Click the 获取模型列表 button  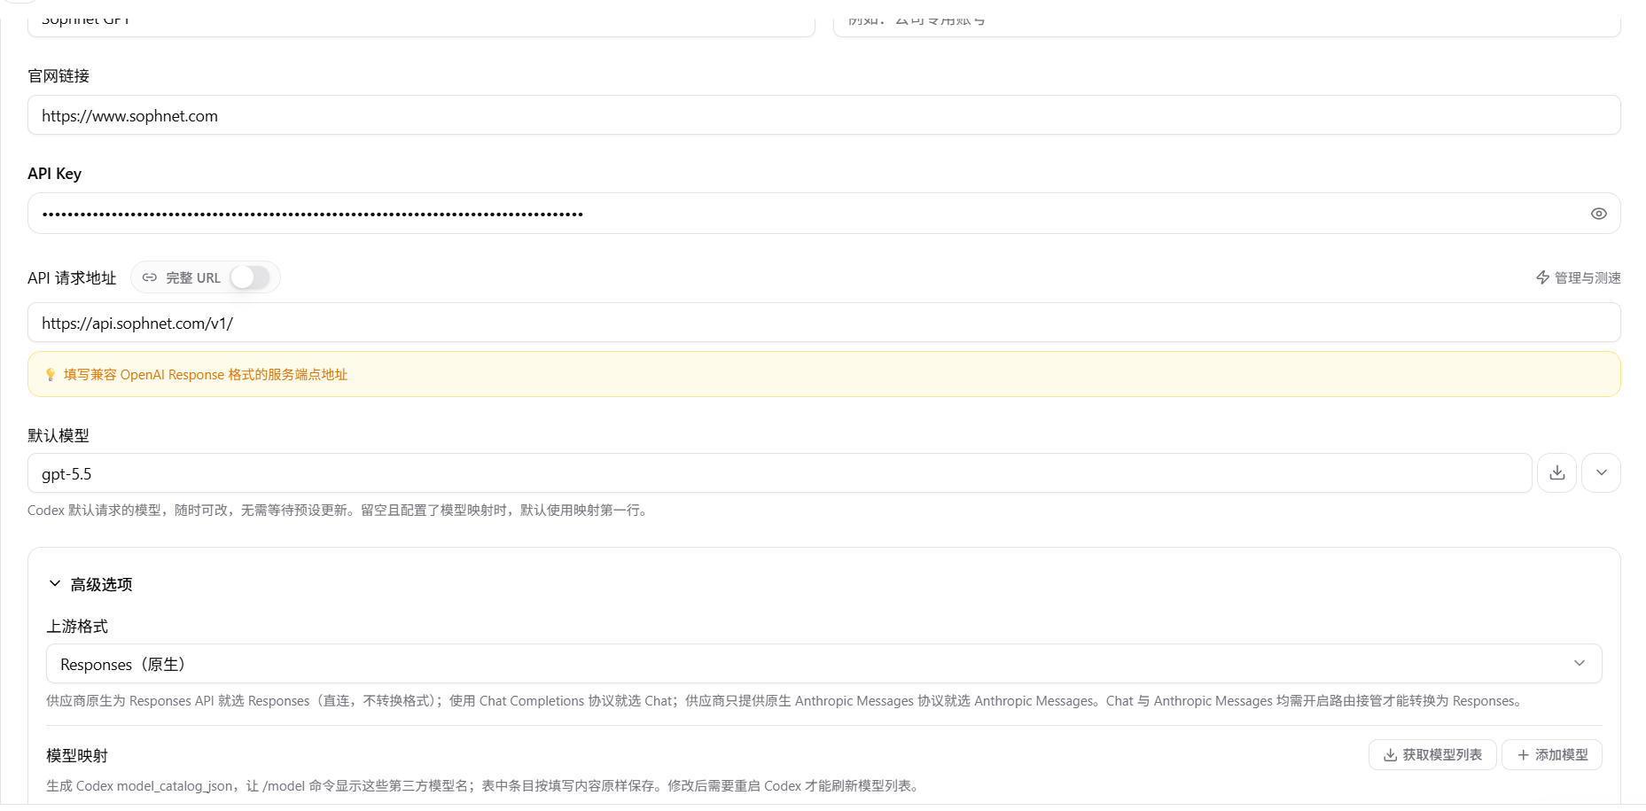(x=1432, y=755)
